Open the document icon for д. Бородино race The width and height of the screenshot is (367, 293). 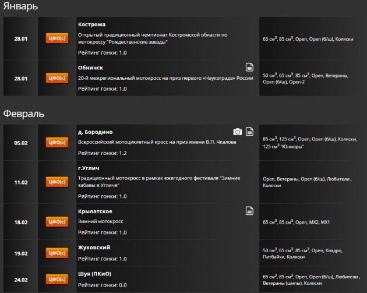coord(249,132)
